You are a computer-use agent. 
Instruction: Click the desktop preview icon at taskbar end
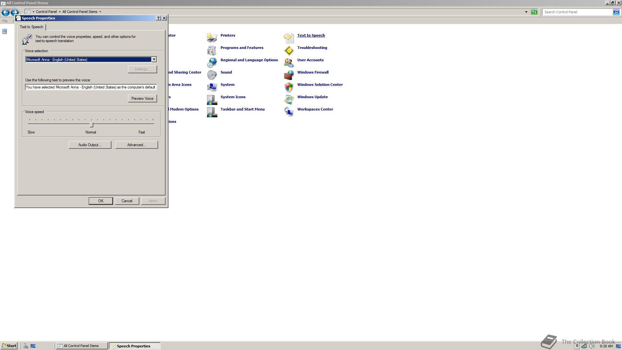pos(618,346)
